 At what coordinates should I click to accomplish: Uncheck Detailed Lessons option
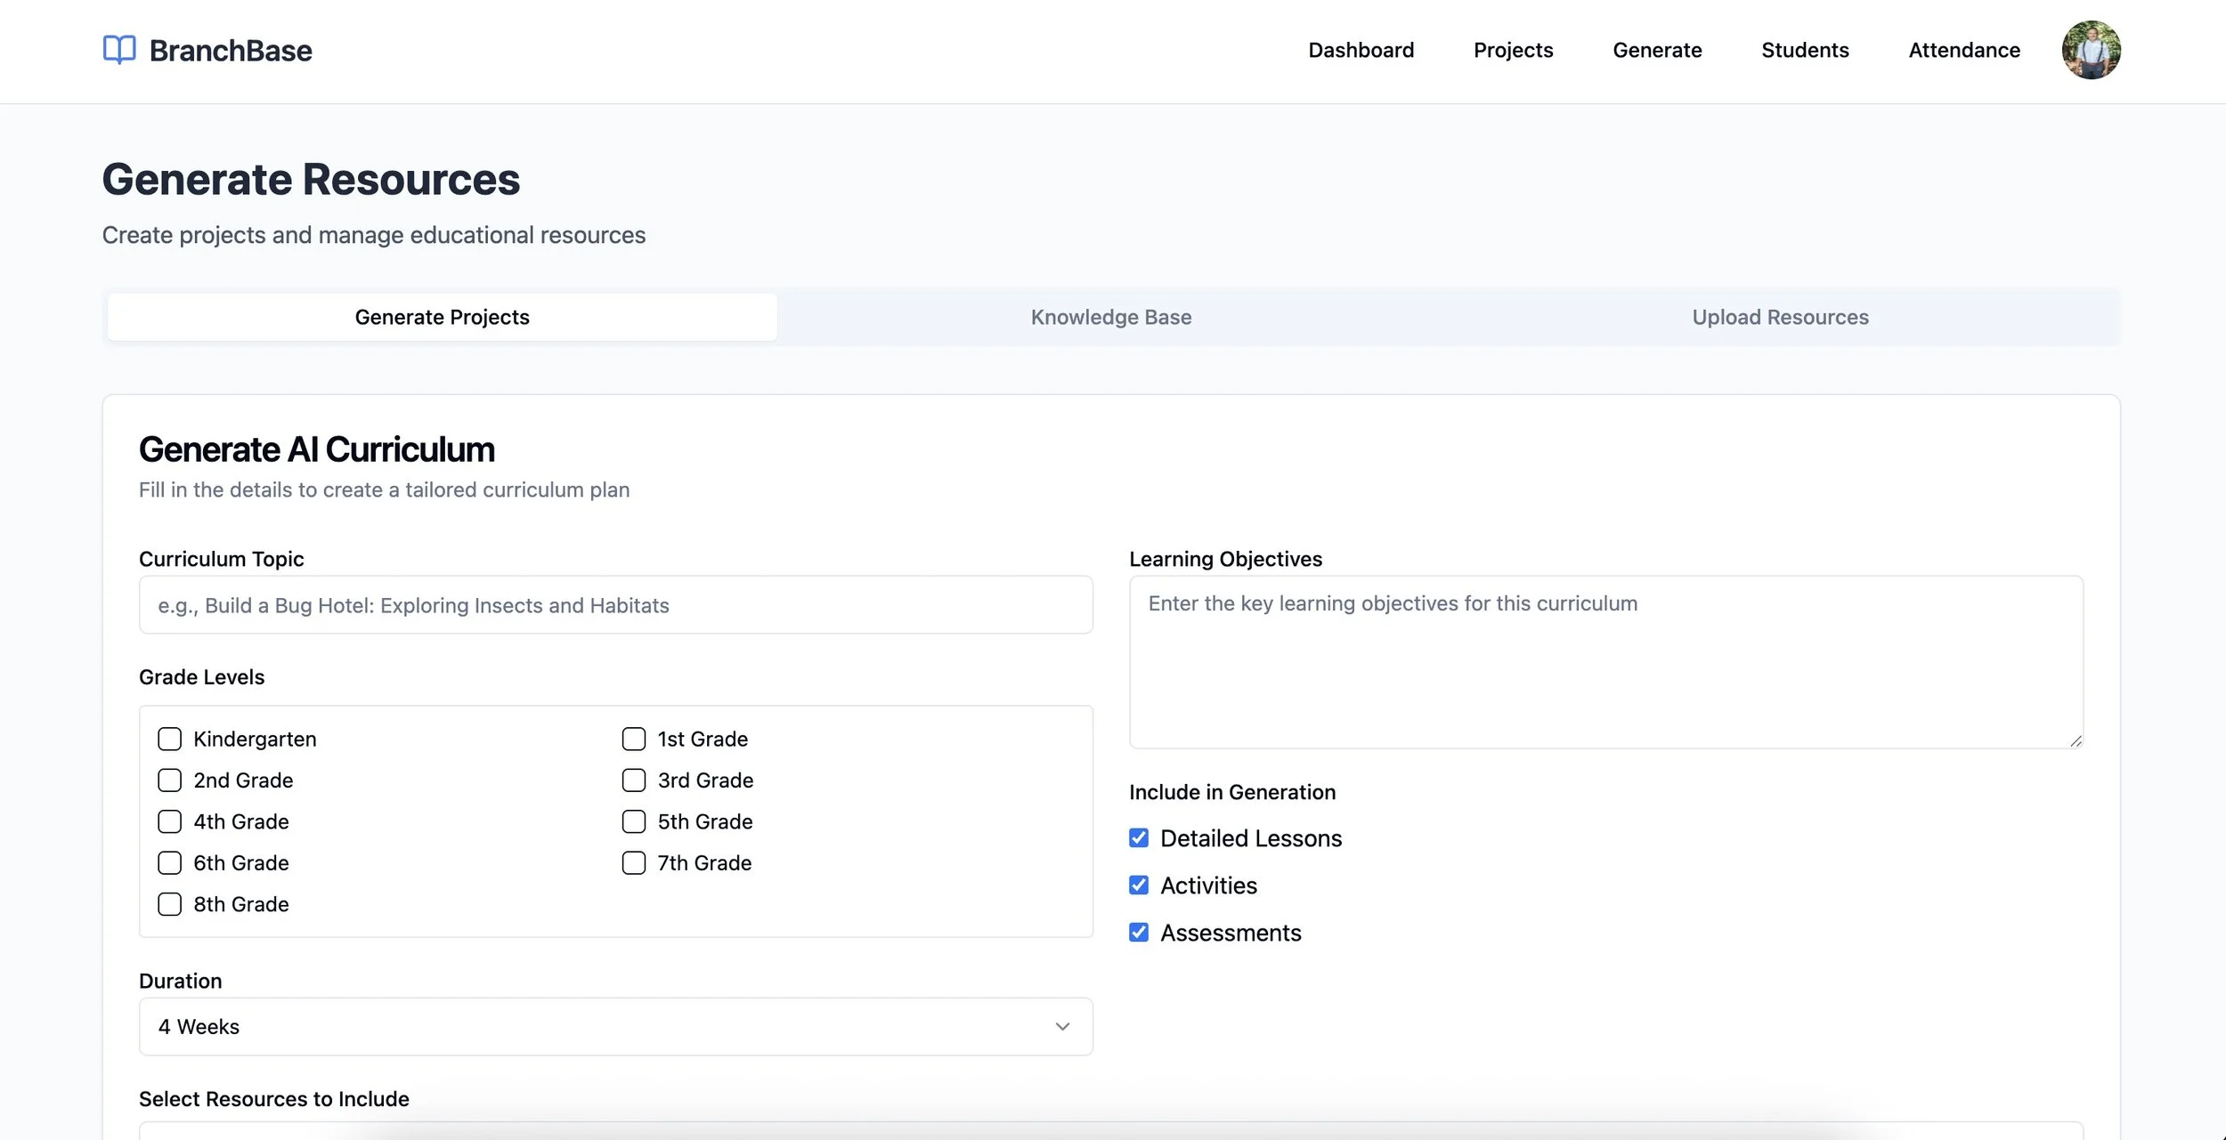1138,838
